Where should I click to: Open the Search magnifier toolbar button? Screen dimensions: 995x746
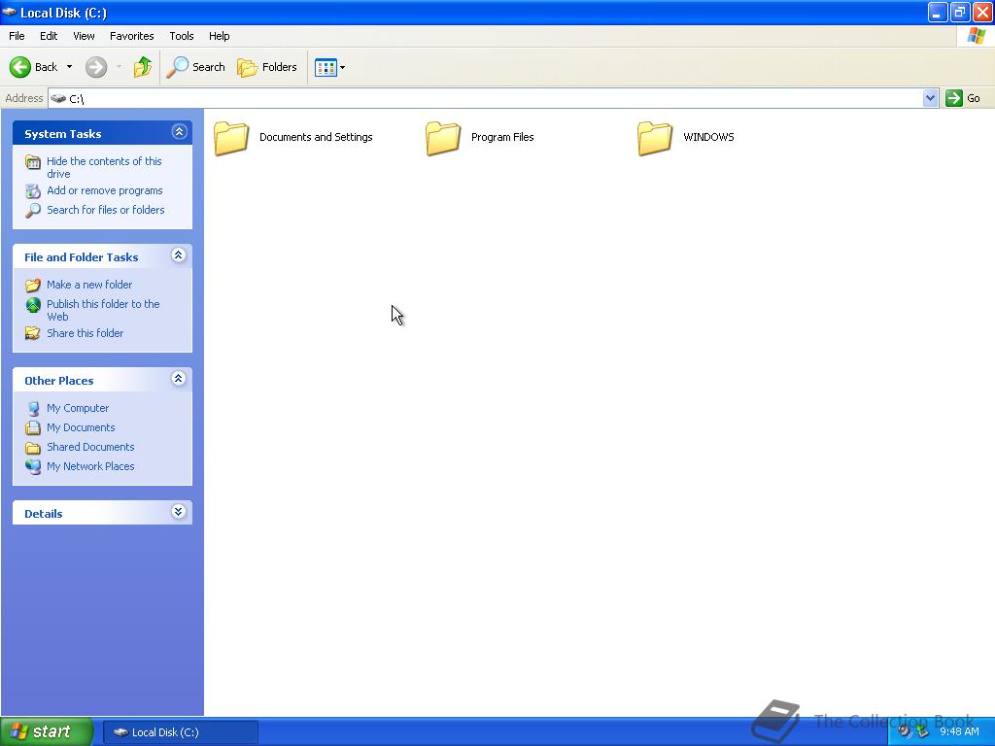point(195,67)
